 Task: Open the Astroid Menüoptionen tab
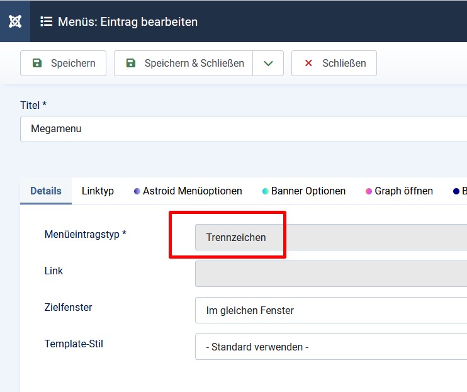click(192, 191)
